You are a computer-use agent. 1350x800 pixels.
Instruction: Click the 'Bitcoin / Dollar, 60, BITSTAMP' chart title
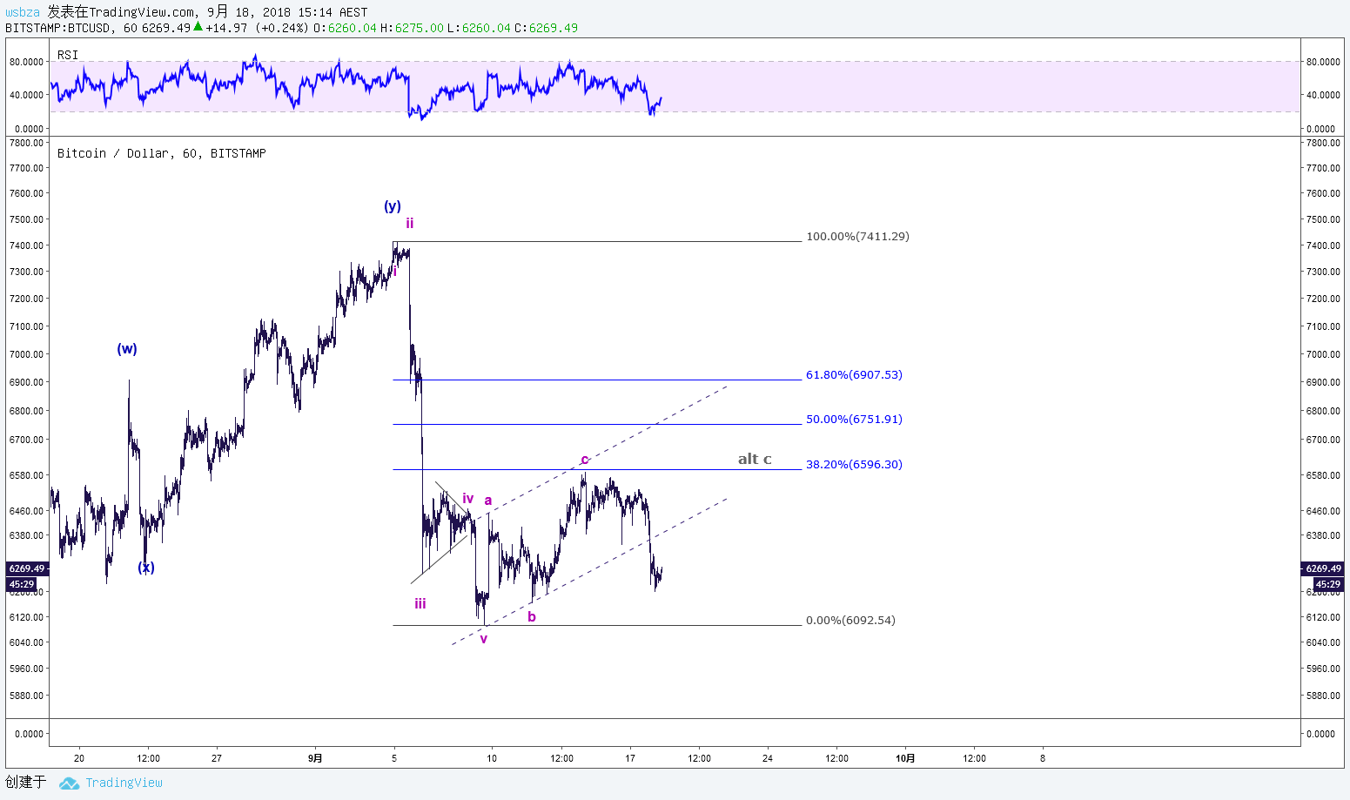162,153
